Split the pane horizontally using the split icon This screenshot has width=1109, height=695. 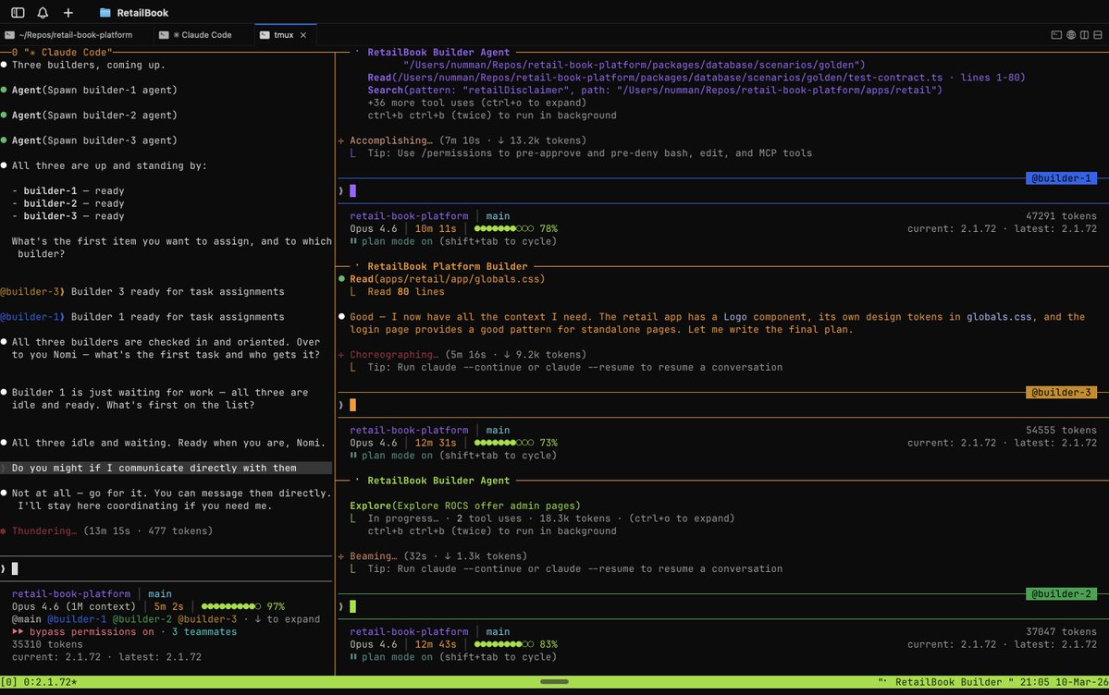1099,33
